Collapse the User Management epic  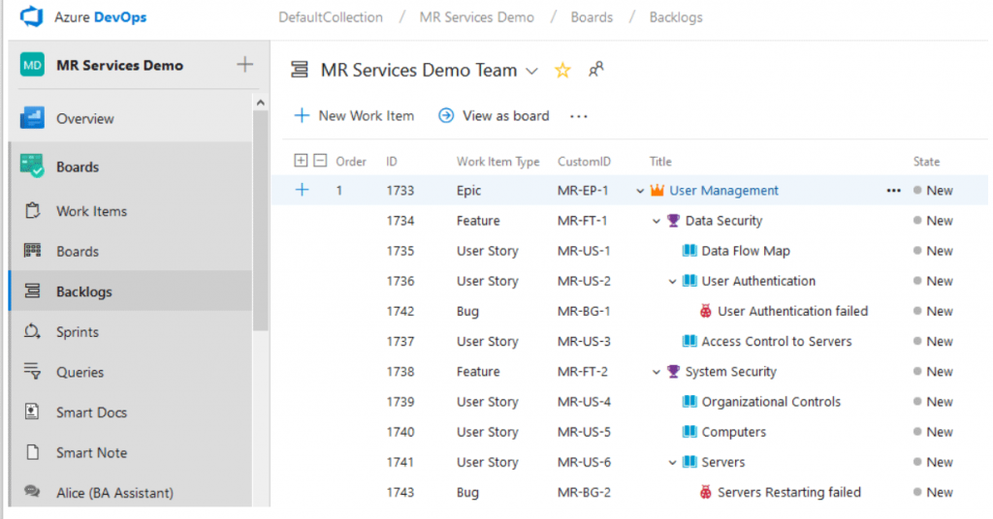[640, 191]
